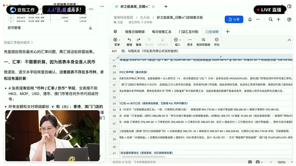Click the Undo (撤销) toolbar icon
The height and width of the screenshot is (166, 296).
click(x=129, y=40)
